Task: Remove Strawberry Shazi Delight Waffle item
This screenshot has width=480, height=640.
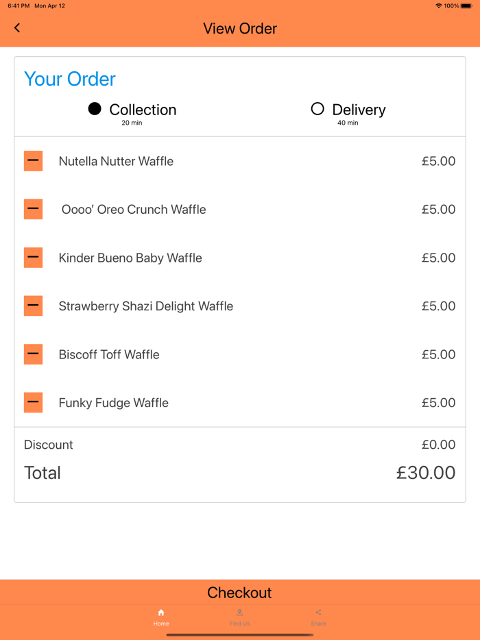Action: point(33,306)
